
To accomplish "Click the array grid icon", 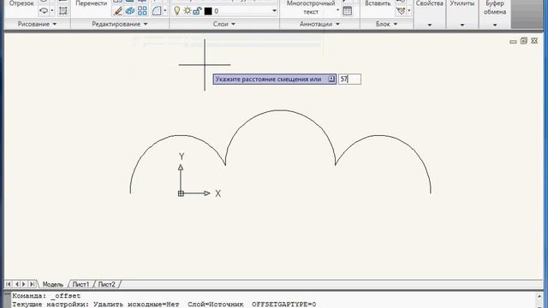I will (142, 11).
